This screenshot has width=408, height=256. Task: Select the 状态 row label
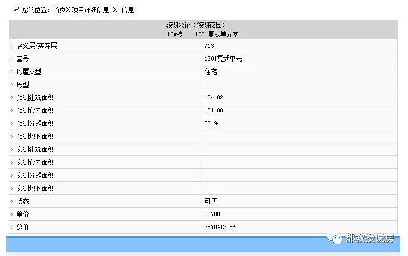point(22,201)
